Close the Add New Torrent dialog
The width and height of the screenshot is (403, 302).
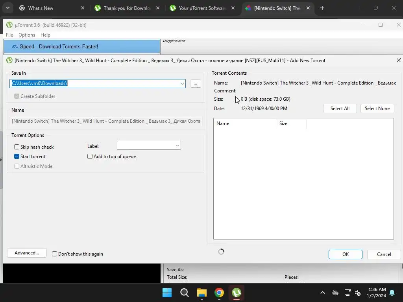[x=398, y=60]
